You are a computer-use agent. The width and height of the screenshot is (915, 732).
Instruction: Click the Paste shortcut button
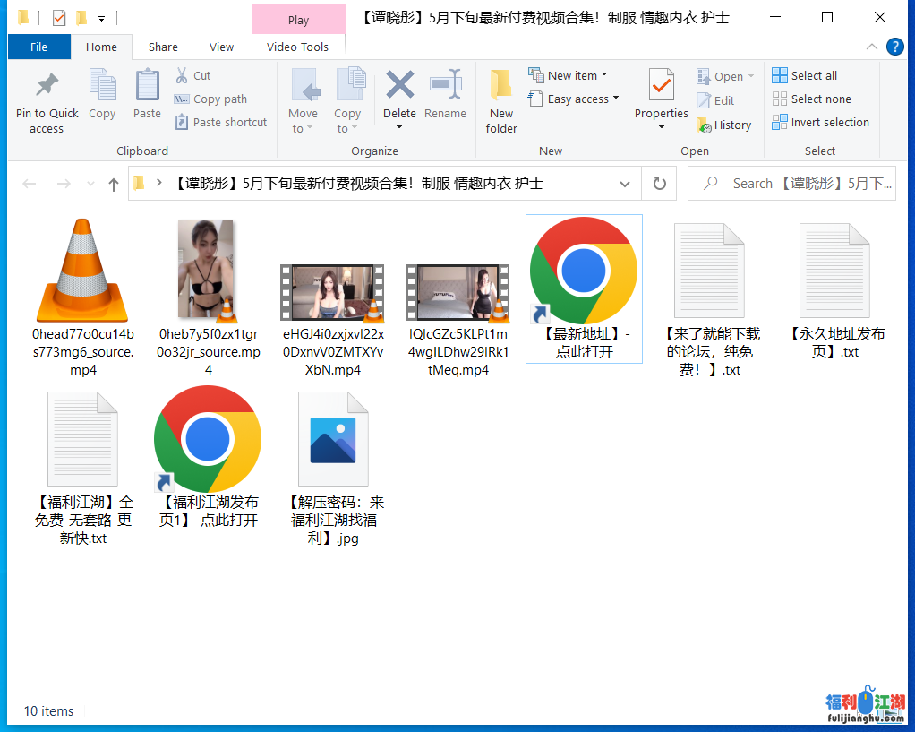pyautogui.click(x=221, y=122)
